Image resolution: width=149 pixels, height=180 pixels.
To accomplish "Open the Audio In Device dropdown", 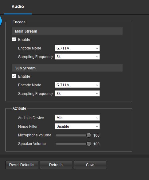I will [77, 118].
